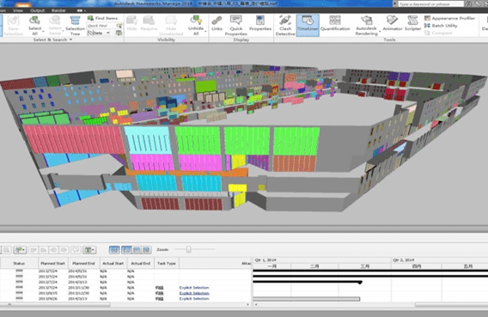Expand the Select & Search panel arrow

(70, 40)
